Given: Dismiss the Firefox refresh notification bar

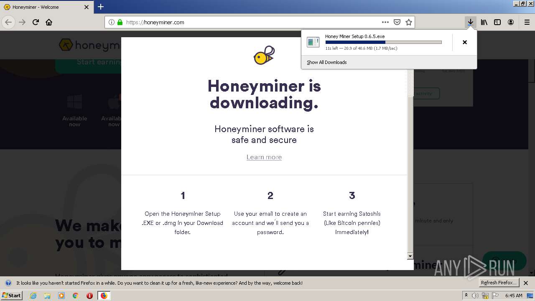Looking at the screenshot, I should 526,283.
